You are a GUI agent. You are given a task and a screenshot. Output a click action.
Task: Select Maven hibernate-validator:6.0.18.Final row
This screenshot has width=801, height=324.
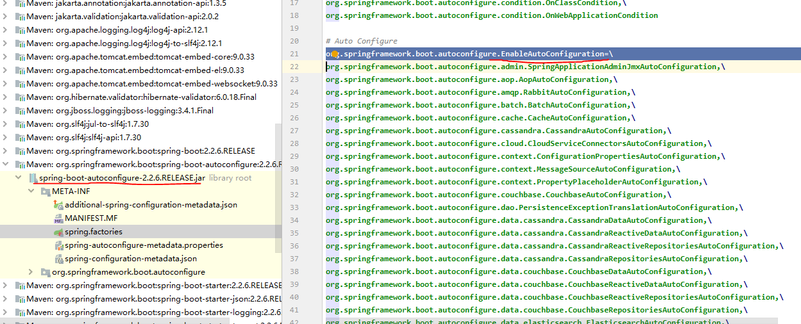140,97
